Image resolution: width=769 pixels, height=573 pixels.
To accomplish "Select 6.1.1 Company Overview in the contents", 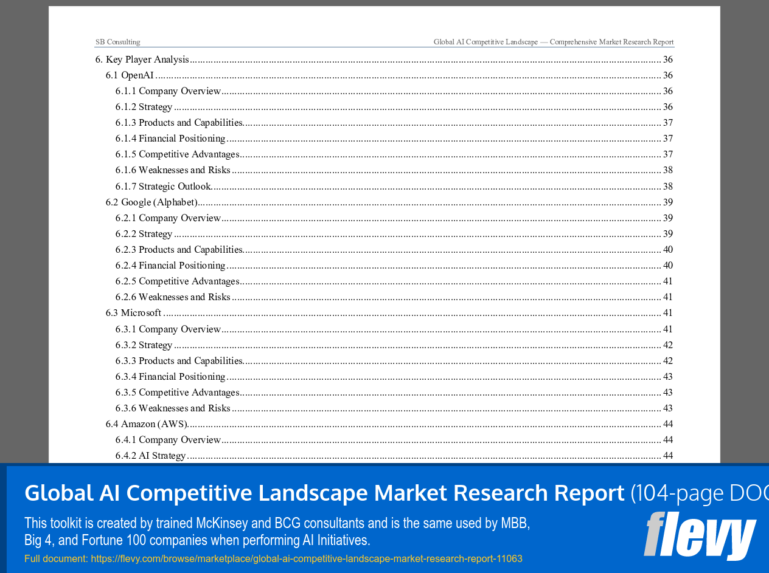I will pos(168,91).
